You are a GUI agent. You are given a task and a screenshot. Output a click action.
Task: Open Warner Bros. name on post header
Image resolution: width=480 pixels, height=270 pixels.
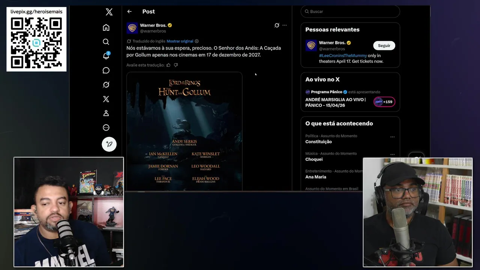(153, 25)
